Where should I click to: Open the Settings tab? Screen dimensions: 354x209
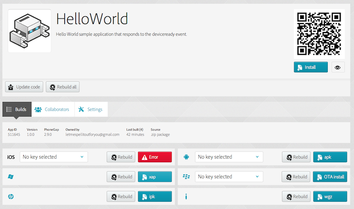tap(91, 109)
